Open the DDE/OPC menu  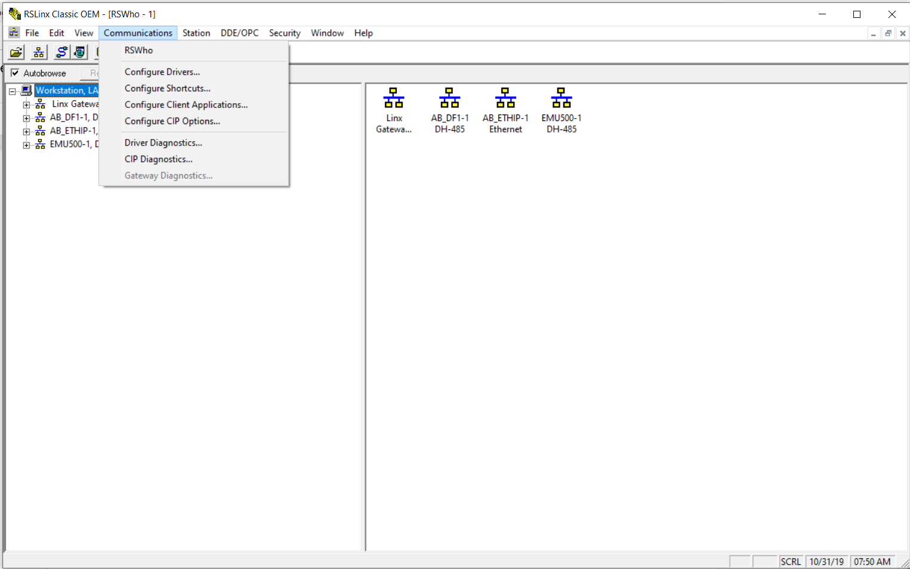point(240,33)
